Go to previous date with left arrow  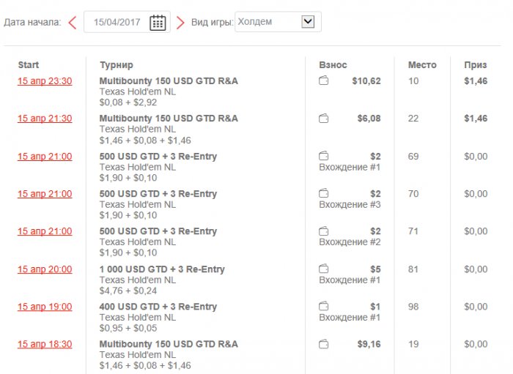pyautogui.click(x=72, y=23)
